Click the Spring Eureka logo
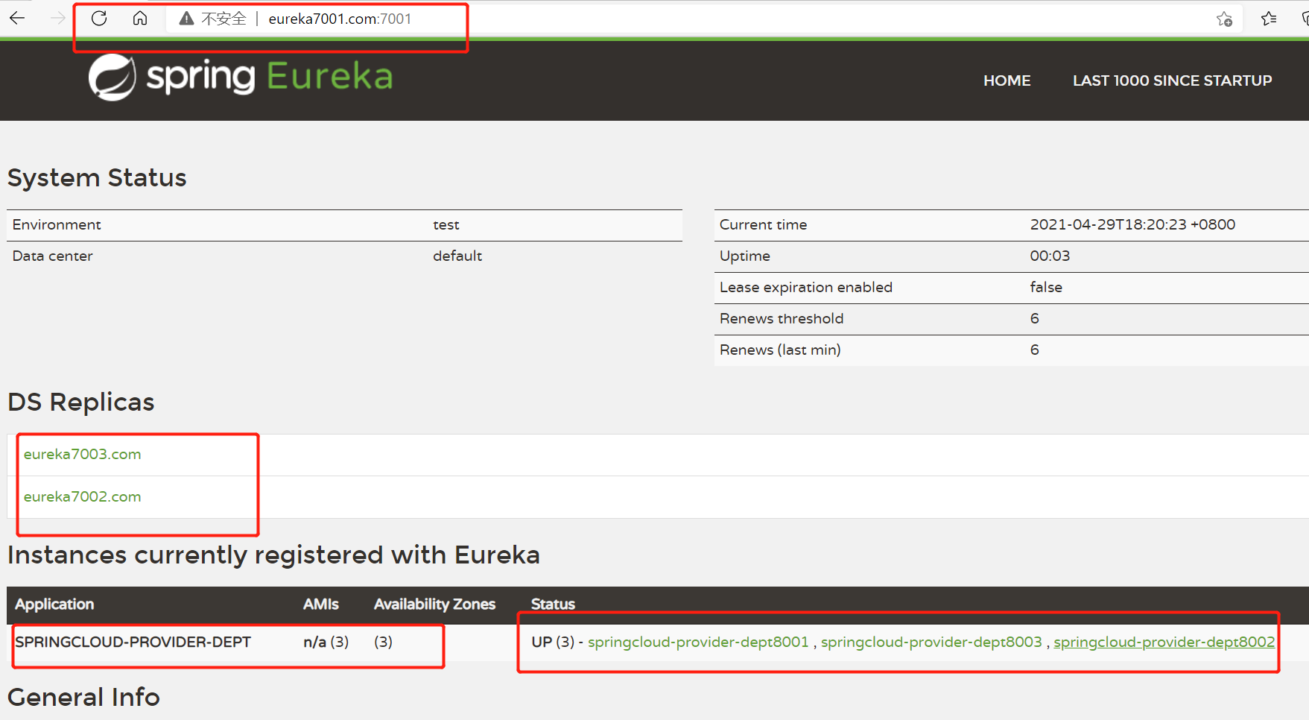 tap(241, 77)
